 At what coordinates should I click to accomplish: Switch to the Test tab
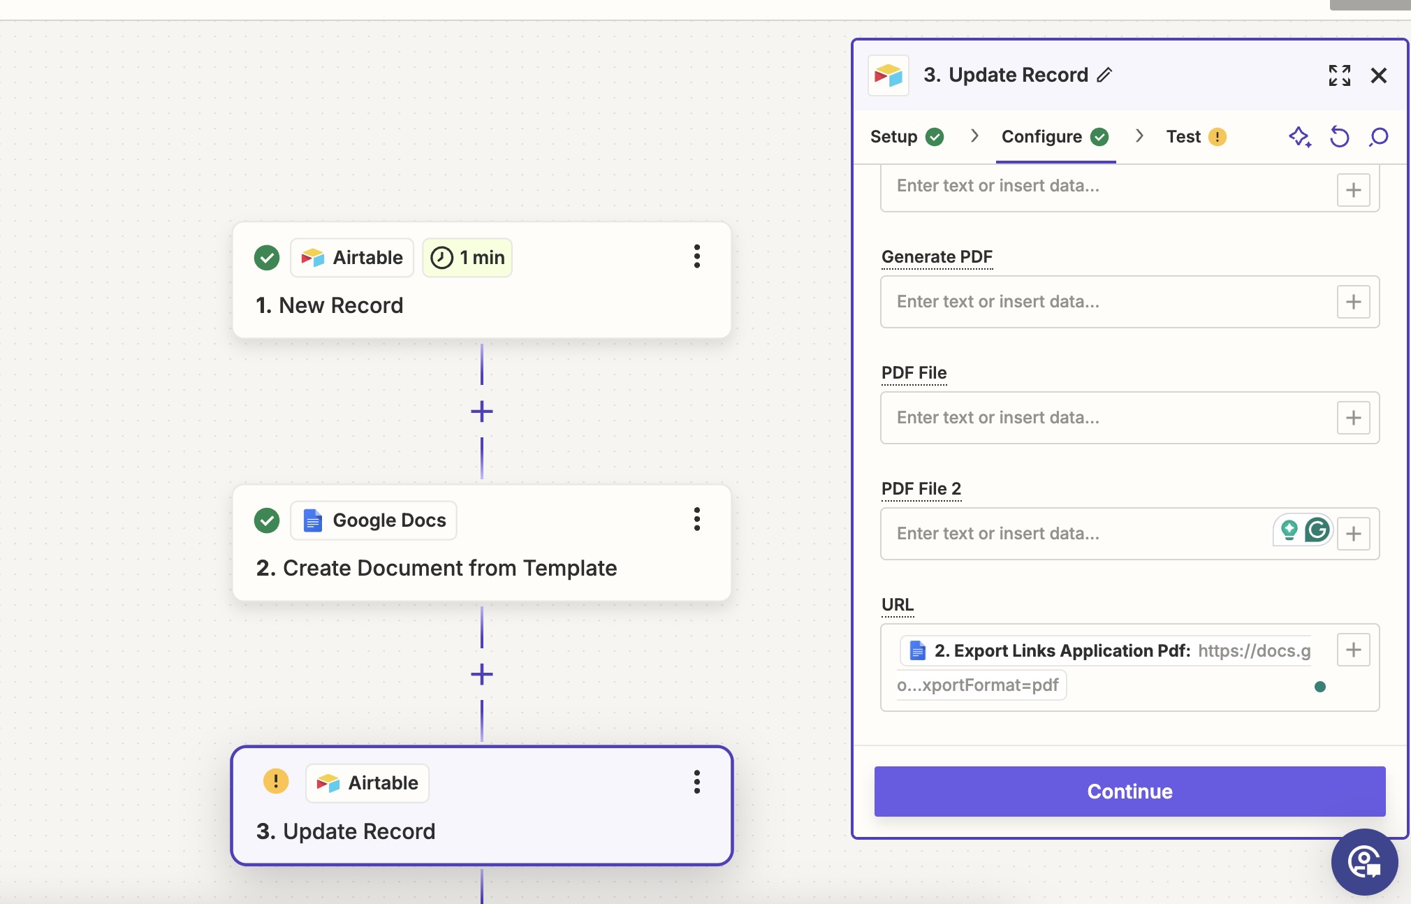pyautogui.click(x=1196, y=137)
